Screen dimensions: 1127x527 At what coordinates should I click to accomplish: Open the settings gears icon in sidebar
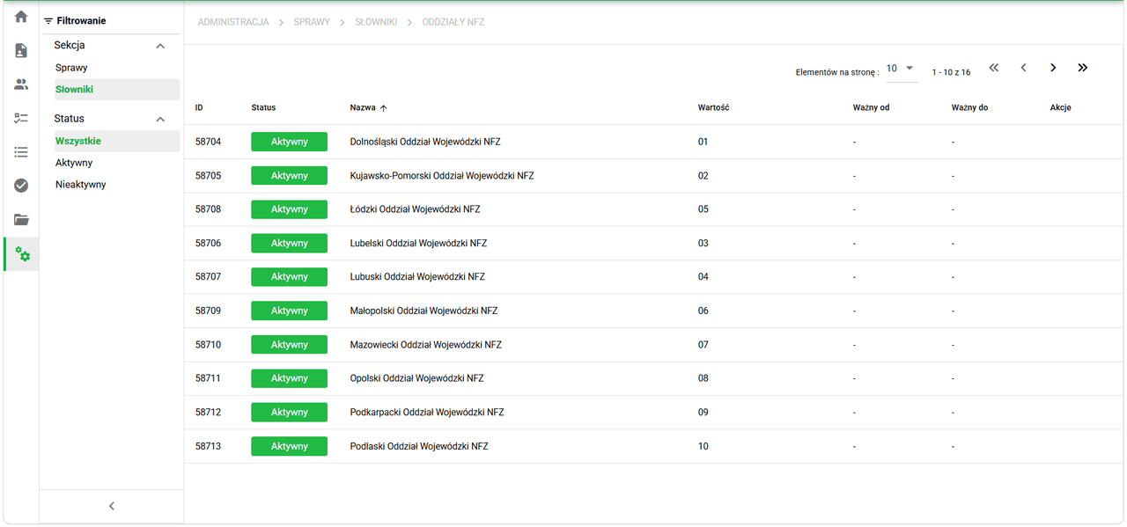coord(22,254)
